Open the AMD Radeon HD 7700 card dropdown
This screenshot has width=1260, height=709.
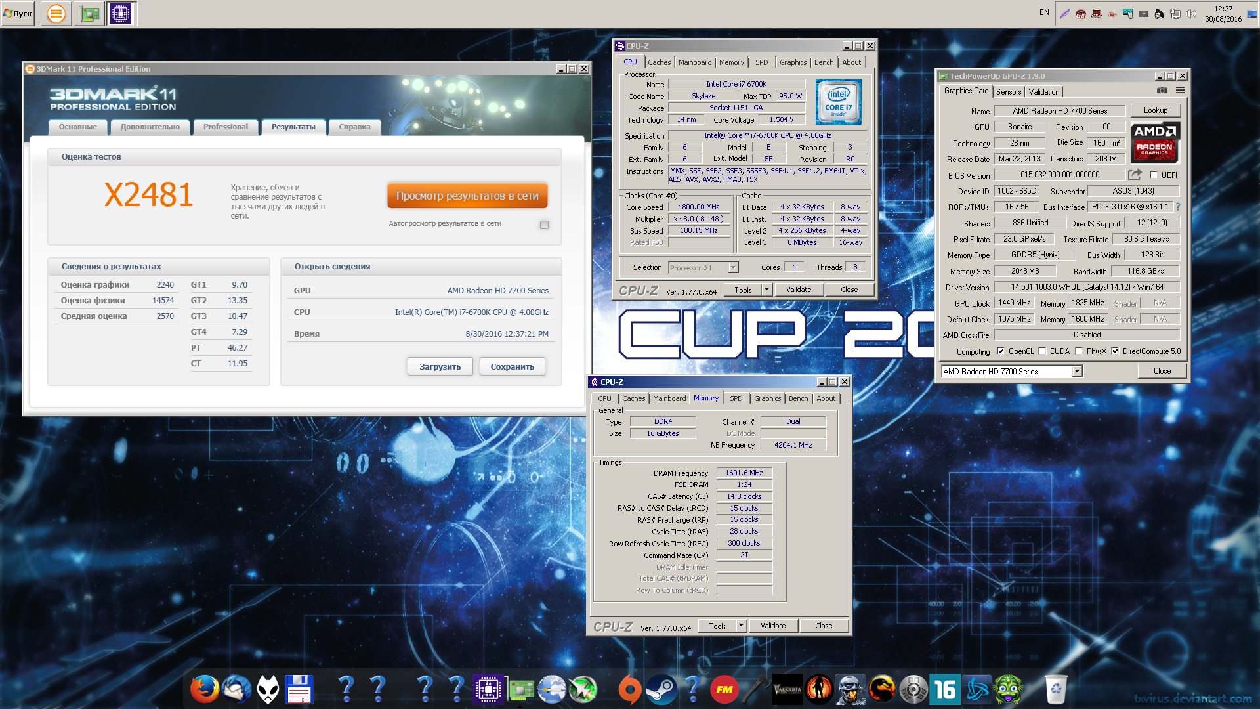[x=1011, y=371]
